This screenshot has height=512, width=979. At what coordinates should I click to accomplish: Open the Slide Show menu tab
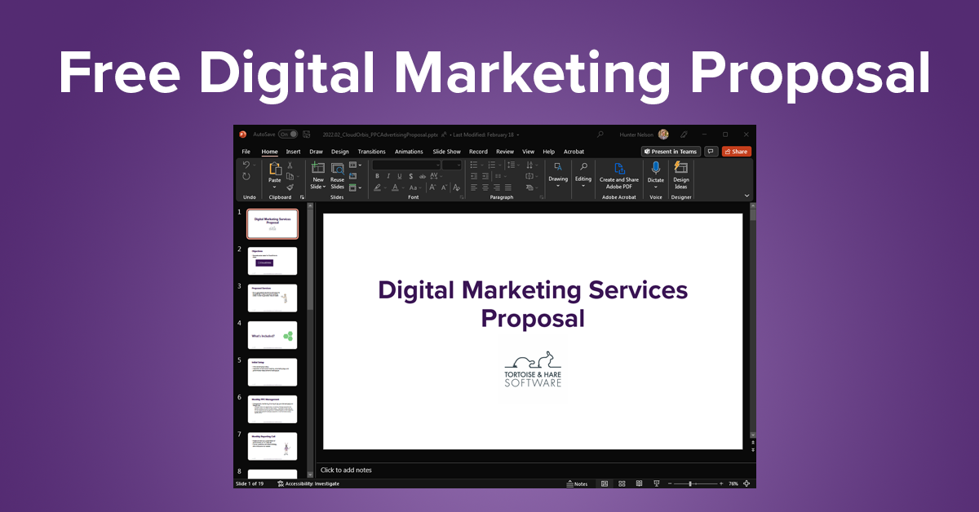click(x=446, y=151)
